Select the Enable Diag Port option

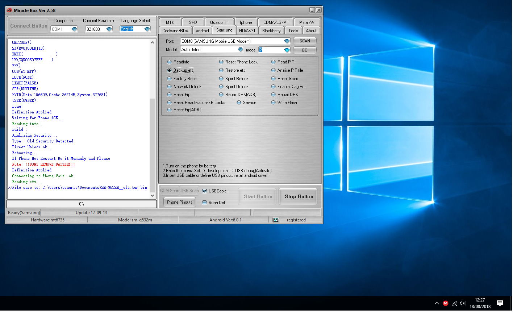click(289, 87)
